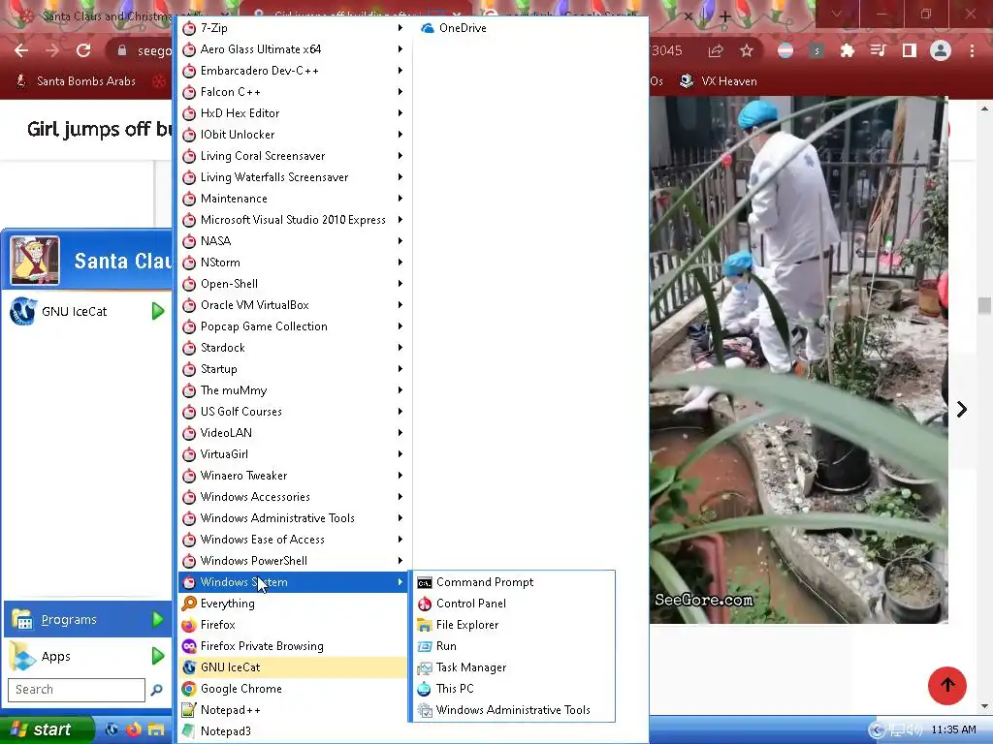Click the Command Prompt icon

[425, 582]
